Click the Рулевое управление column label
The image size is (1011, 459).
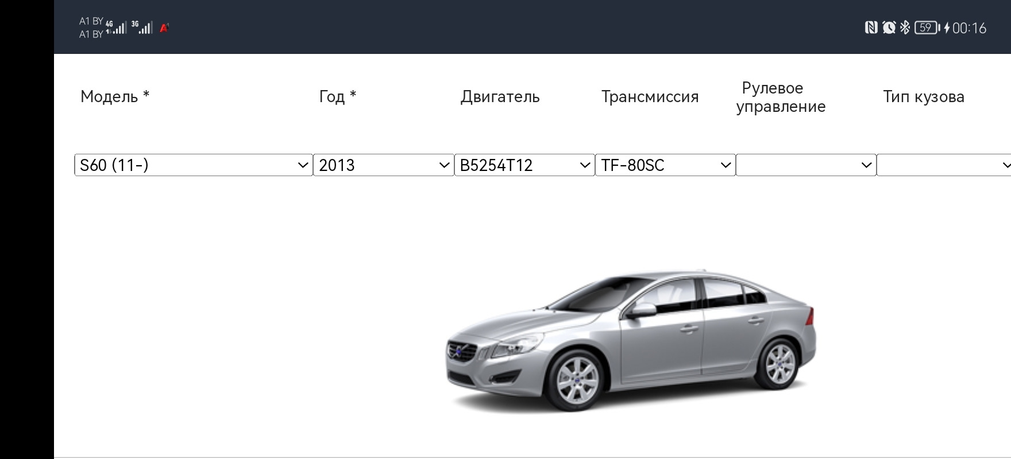tap(781, 97)
